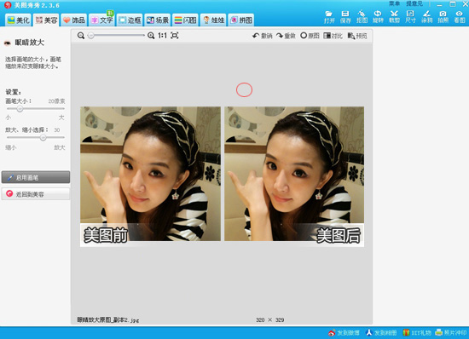Click the 眼睛放大 panel heading
The image size is (469, 339).
[30, 43]
